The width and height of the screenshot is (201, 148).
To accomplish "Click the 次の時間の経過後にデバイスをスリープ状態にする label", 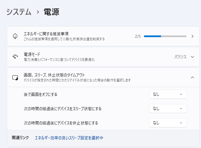I will pos(62,109).
